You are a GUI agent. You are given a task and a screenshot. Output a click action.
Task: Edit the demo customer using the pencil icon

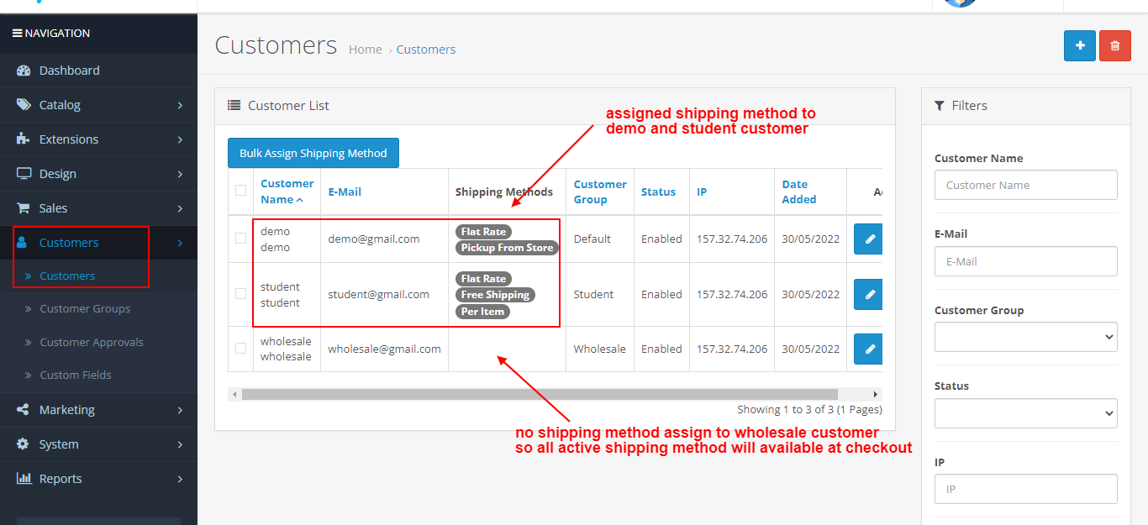coord(867,239)
